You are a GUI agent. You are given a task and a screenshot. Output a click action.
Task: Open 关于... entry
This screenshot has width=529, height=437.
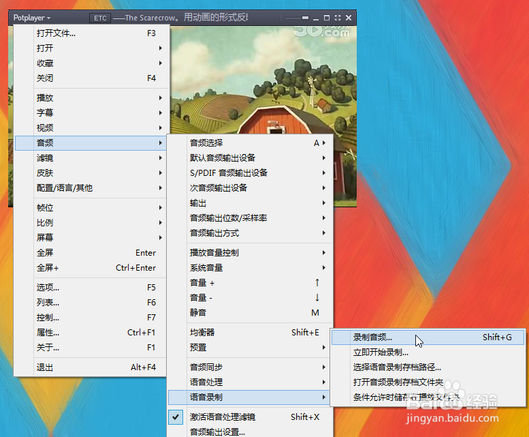click(91, 348)
